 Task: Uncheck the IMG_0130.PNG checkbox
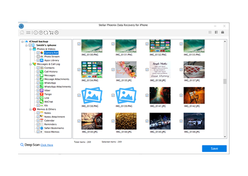[79, 44]
